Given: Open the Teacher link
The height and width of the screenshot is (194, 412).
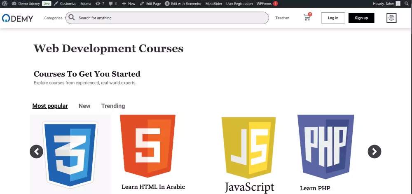Looking at the screenshot, I should (x=282, y=18).
